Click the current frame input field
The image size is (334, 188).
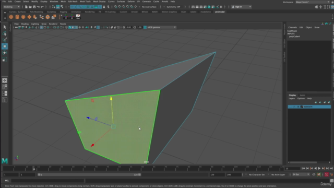(293, 168)
